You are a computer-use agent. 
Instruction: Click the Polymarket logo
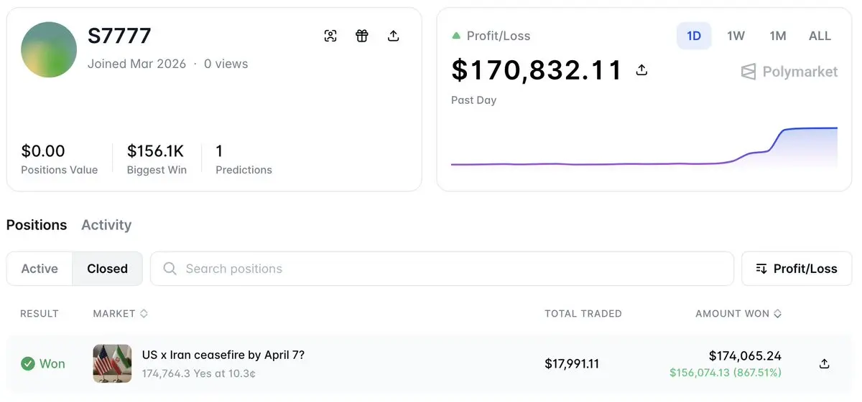pos(789,72)
